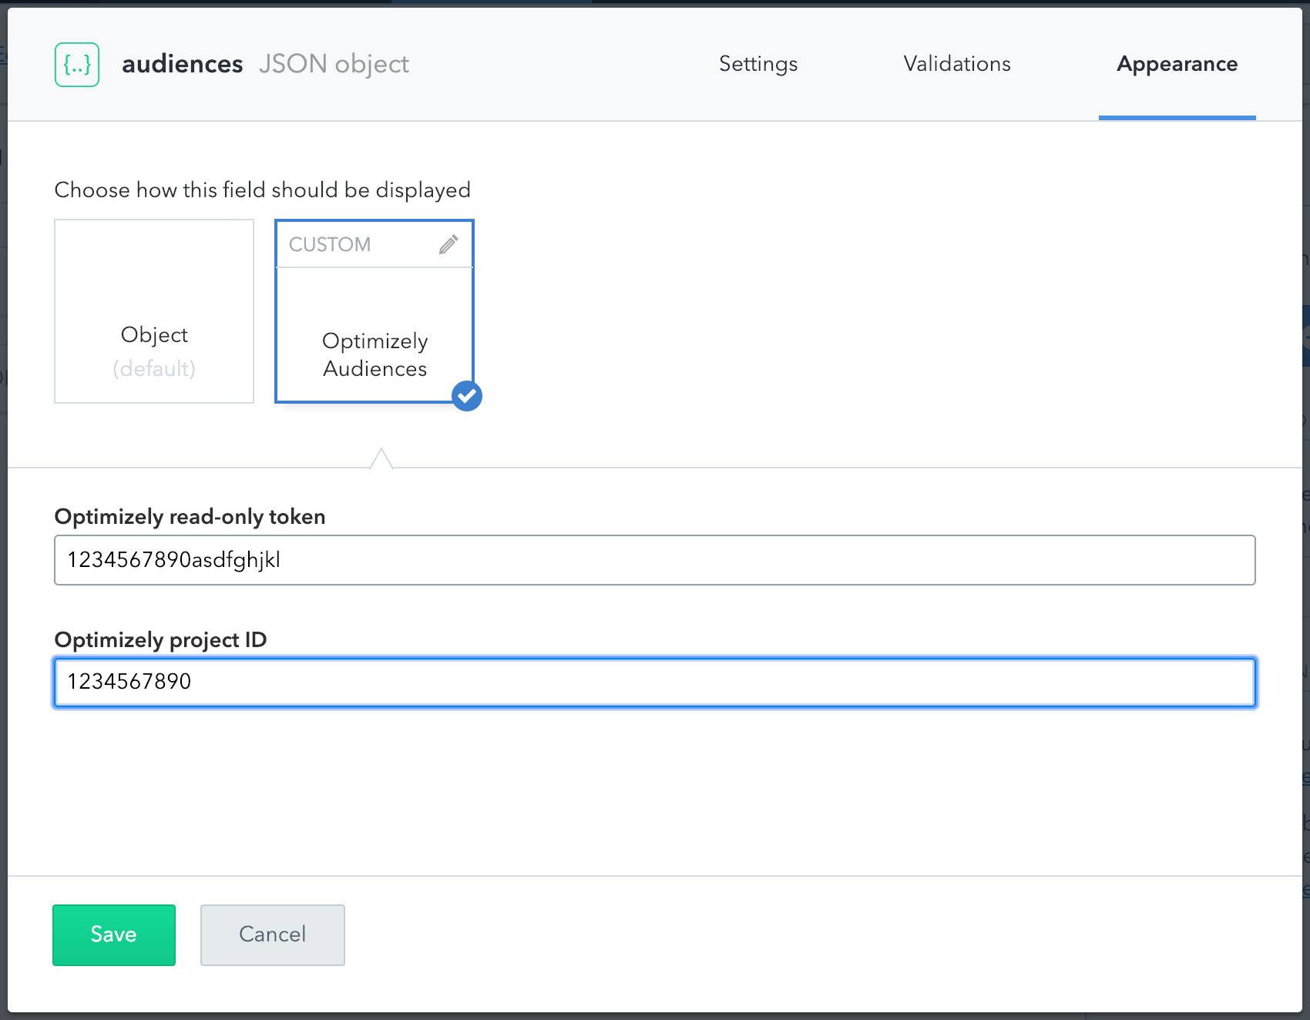Click the project ID value 1234567890

[129, 682]
